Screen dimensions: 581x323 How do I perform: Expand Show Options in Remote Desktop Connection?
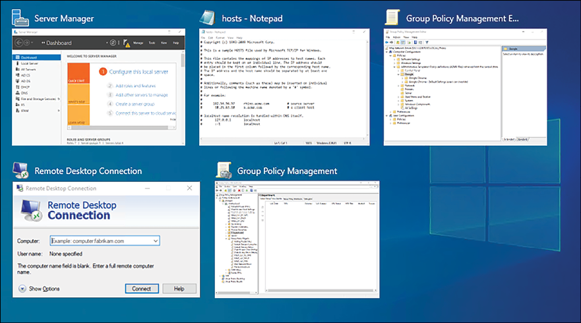(x=39, y=289)
